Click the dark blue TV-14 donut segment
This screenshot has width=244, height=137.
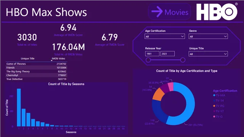[158, 111]
